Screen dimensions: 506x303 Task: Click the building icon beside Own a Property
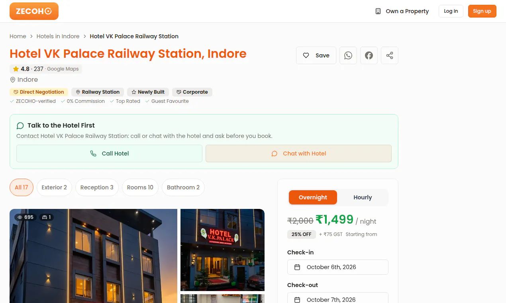pos(378,11)
